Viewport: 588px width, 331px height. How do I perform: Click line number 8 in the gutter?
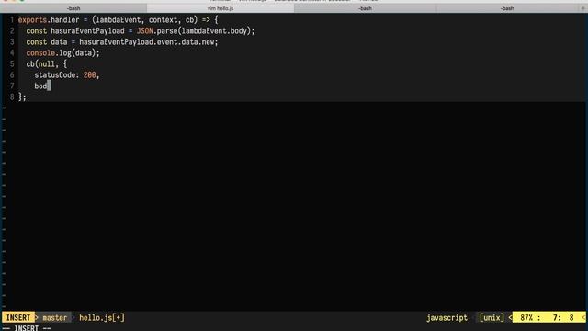[x=12, y=97]
